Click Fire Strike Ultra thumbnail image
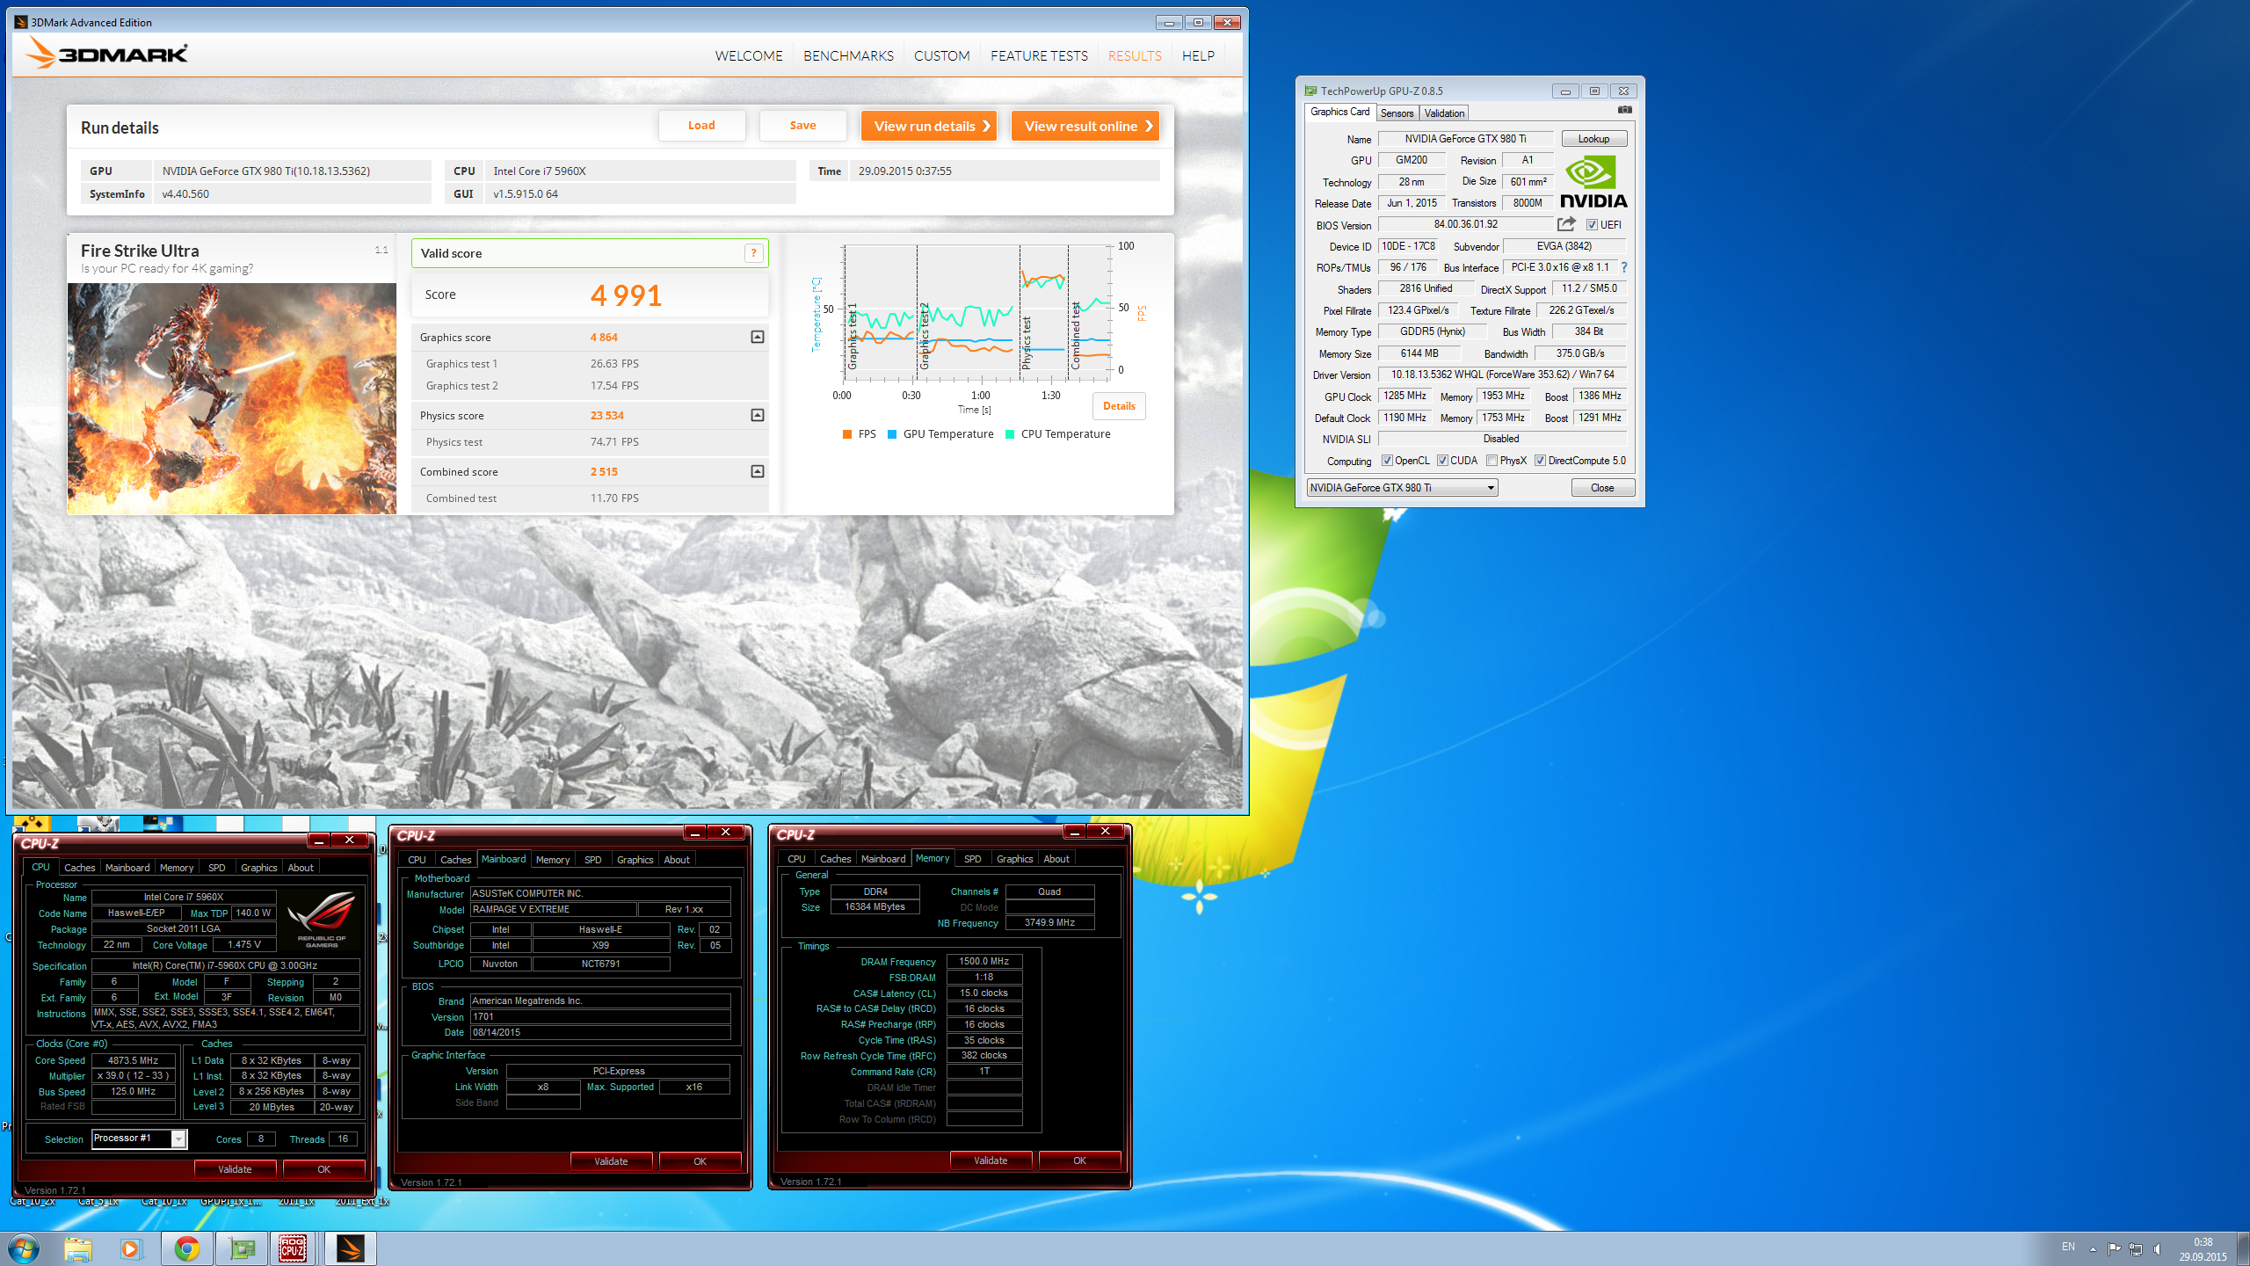Image resolution: width=2250 pixels, height=1266 pixels. 232,398
